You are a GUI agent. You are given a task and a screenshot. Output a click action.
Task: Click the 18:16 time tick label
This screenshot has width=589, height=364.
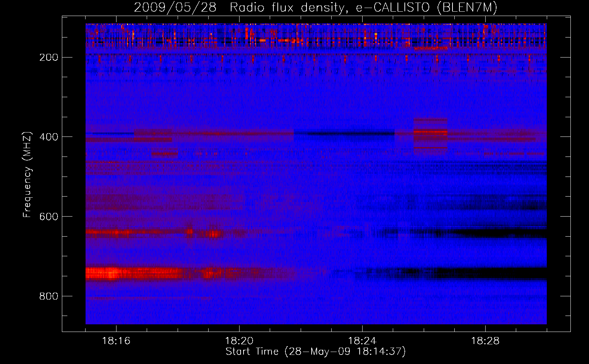click(116, 341)
